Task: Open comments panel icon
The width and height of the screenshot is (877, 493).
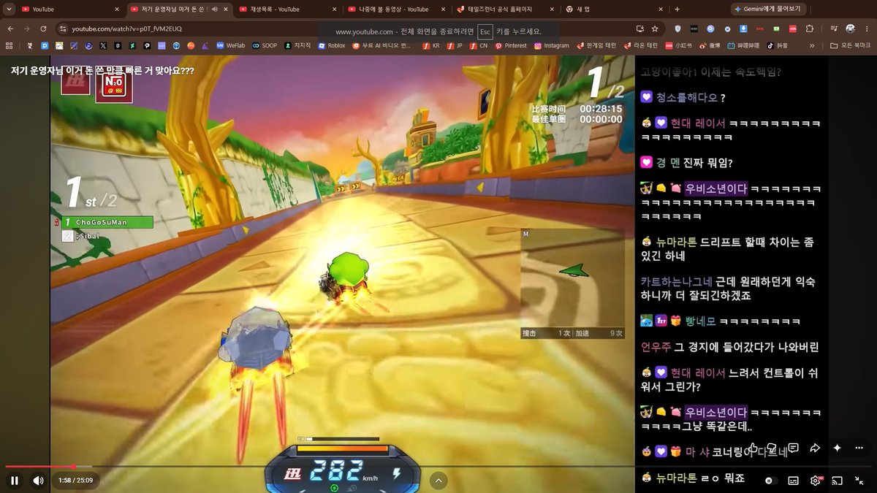Action: click(x=793, y=448)
